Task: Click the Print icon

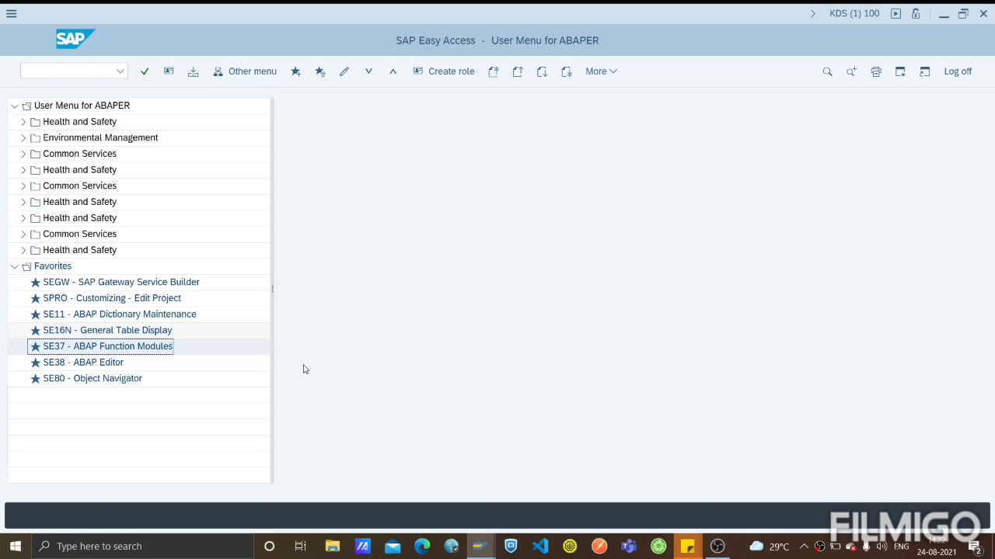Action: [876, 71]
